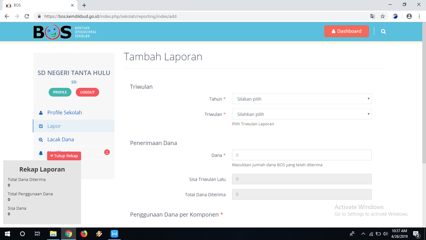This screenshot has width=426, height=240.
Task: Click the translate icon in address bar
Action: (373, 16)
